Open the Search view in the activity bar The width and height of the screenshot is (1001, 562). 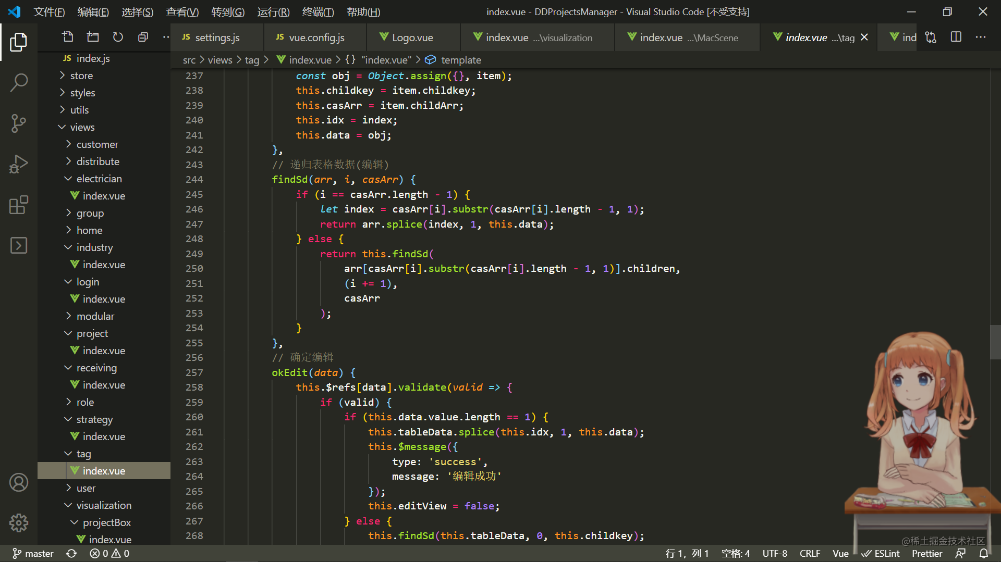point(19,82)
